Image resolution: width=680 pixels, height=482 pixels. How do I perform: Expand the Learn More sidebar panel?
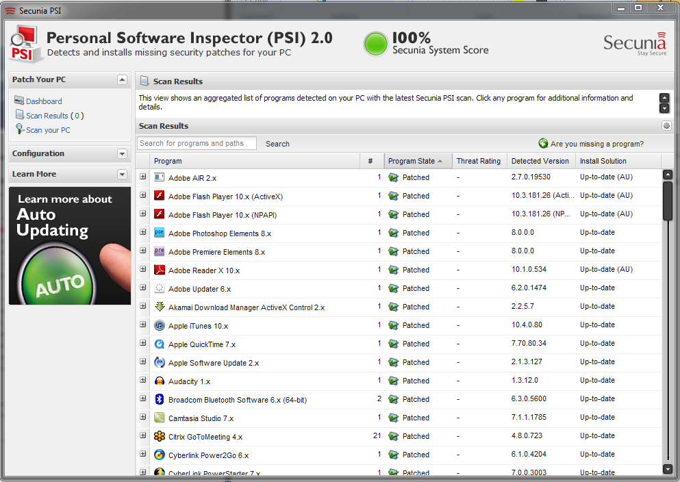[x=122, y=175]
